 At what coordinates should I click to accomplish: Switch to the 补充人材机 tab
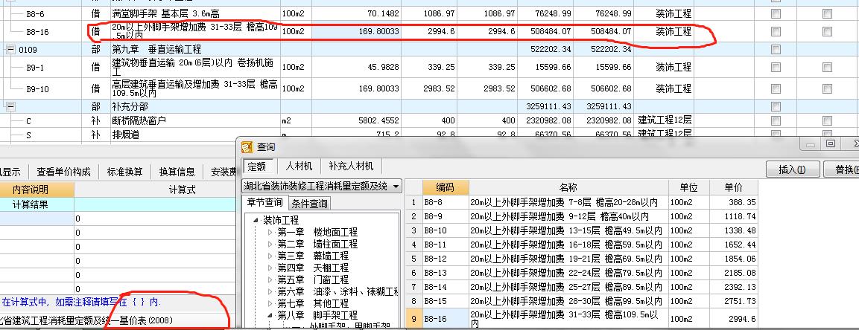click(x=351, y=166)
